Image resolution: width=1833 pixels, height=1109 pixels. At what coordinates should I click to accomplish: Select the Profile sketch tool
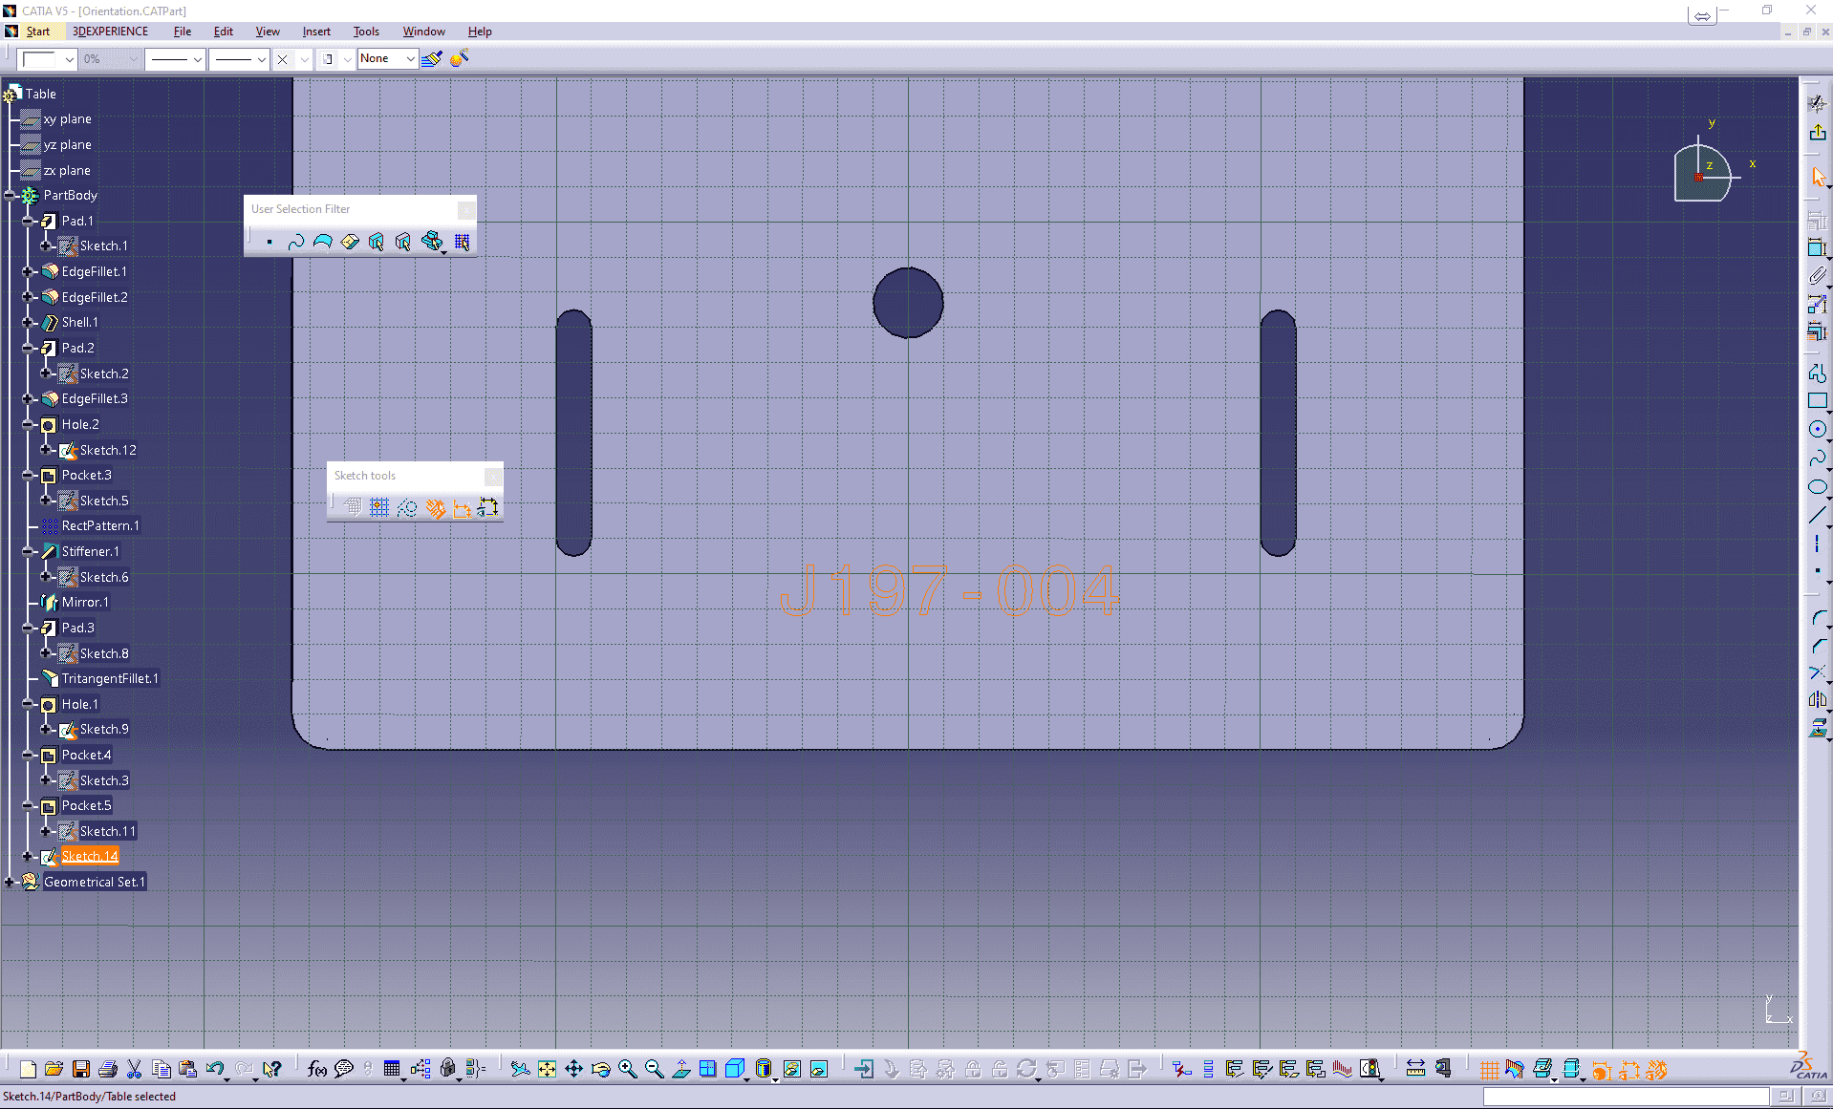(1817, 373)
